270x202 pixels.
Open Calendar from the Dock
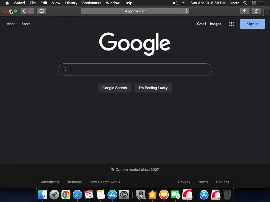(x=89, y=195)
